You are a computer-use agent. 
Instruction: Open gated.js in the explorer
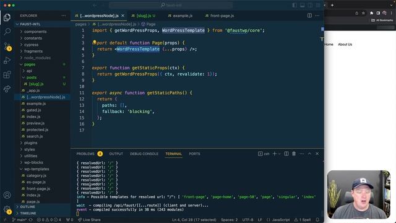click(x=42, y=110)
